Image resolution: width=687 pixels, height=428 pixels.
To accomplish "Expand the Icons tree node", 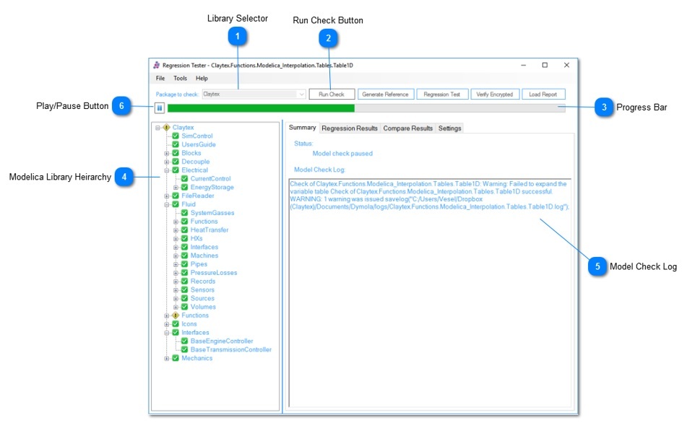I will [x=166, y=324].
